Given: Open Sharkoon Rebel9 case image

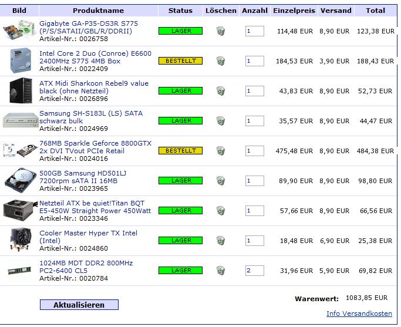Looking at the screenshot, I should pyautogui.click(x=21, y=90).
